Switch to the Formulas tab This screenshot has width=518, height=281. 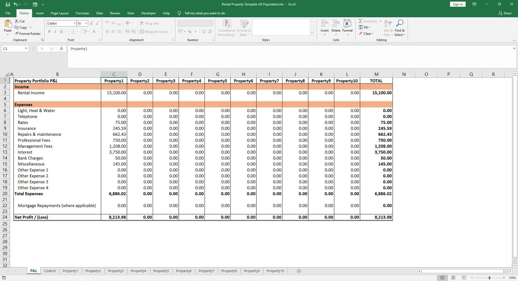(x=82, y=13)
